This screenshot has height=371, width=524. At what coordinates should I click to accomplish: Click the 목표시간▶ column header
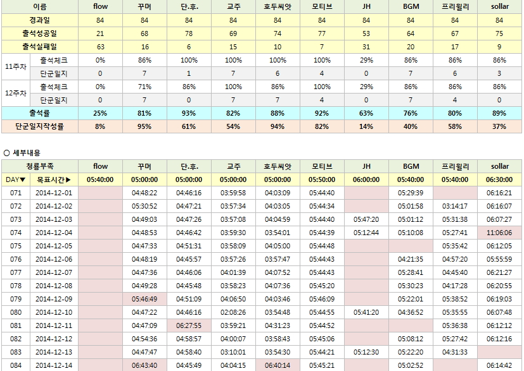coord(54,179)
